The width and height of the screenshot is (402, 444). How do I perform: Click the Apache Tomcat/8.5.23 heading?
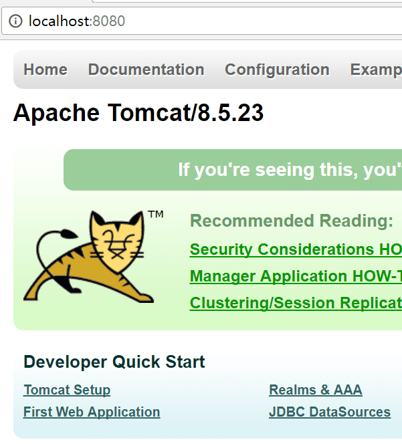(138, 113)
